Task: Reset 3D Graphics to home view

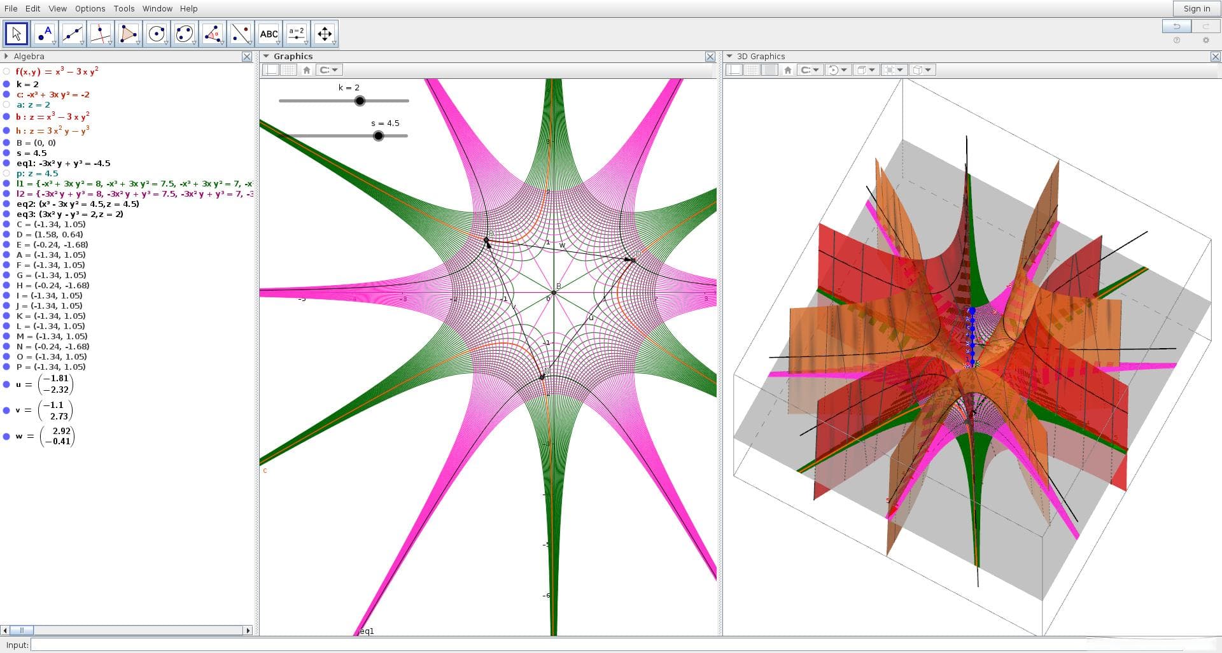Action: click(787, 70)
